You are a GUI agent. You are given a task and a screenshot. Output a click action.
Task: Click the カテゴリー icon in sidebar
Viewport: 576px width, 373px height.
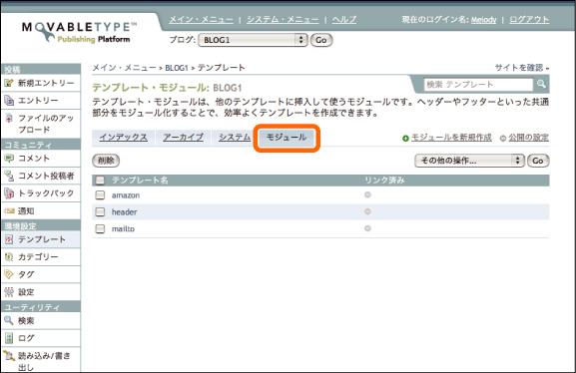coord(9,257)
